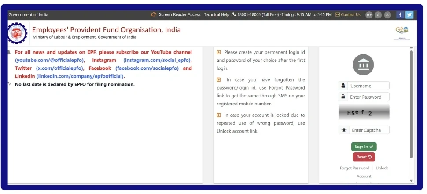
Task: Click the Screen Reader hand pointer icon
Action: [x=154, y=14]
